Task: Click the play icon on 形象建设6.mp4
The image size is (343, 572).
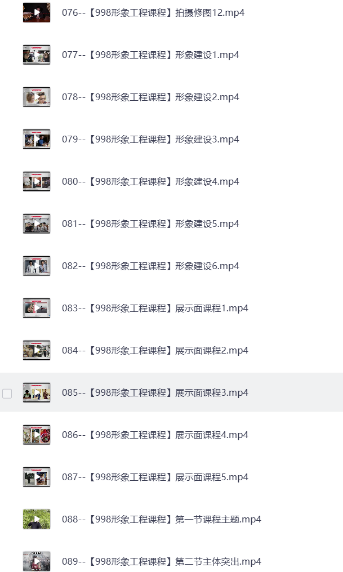Action: pos(37,266)
